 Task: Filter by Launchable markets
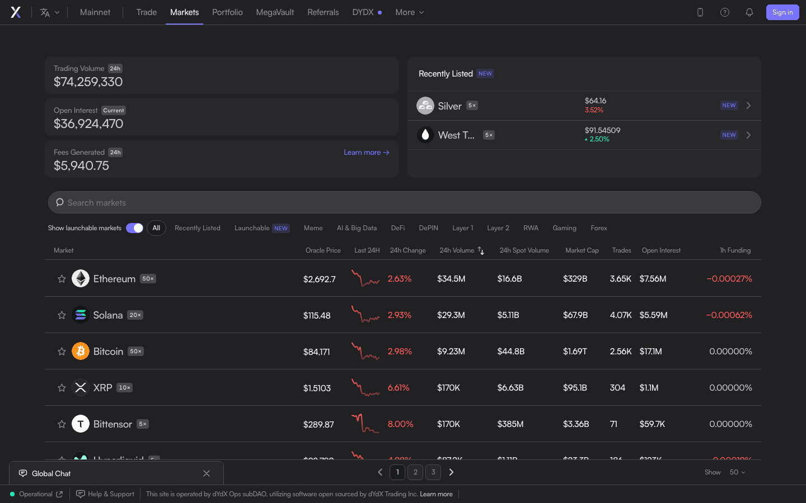click(x=262, y=228)
